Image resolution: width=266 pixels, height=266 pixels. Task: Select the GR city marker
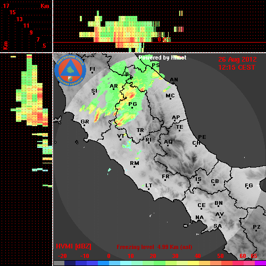click(84, 125)
